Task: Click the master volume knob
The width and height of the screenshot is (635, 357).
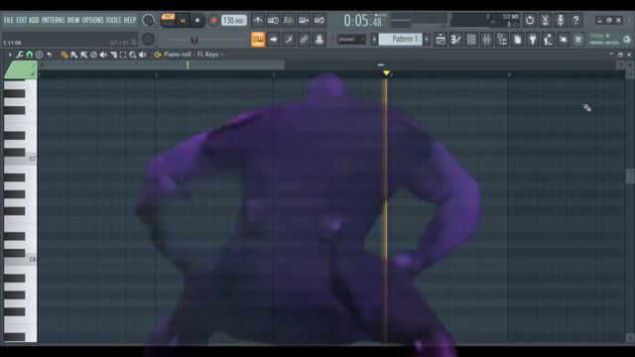Action: pos(148,20)
